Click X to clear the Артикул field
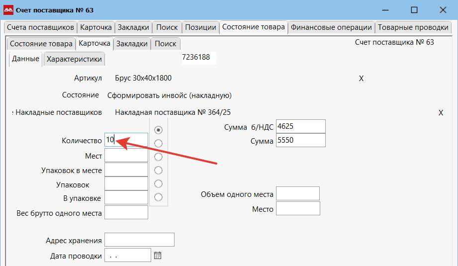The image size is (458, 266). point(362,79)
